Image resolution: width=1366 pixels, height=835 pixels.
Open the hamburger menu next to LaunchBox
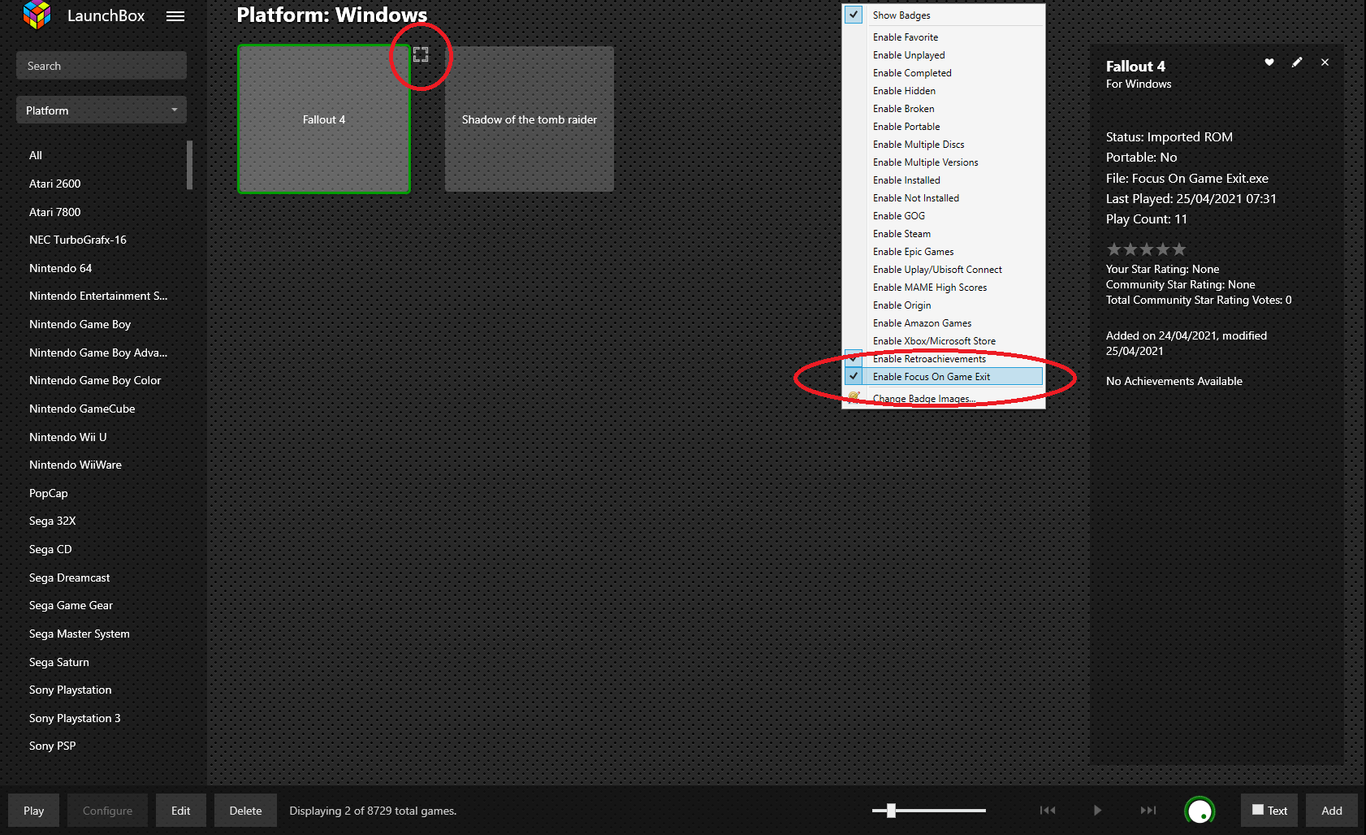tap(175, 16)
